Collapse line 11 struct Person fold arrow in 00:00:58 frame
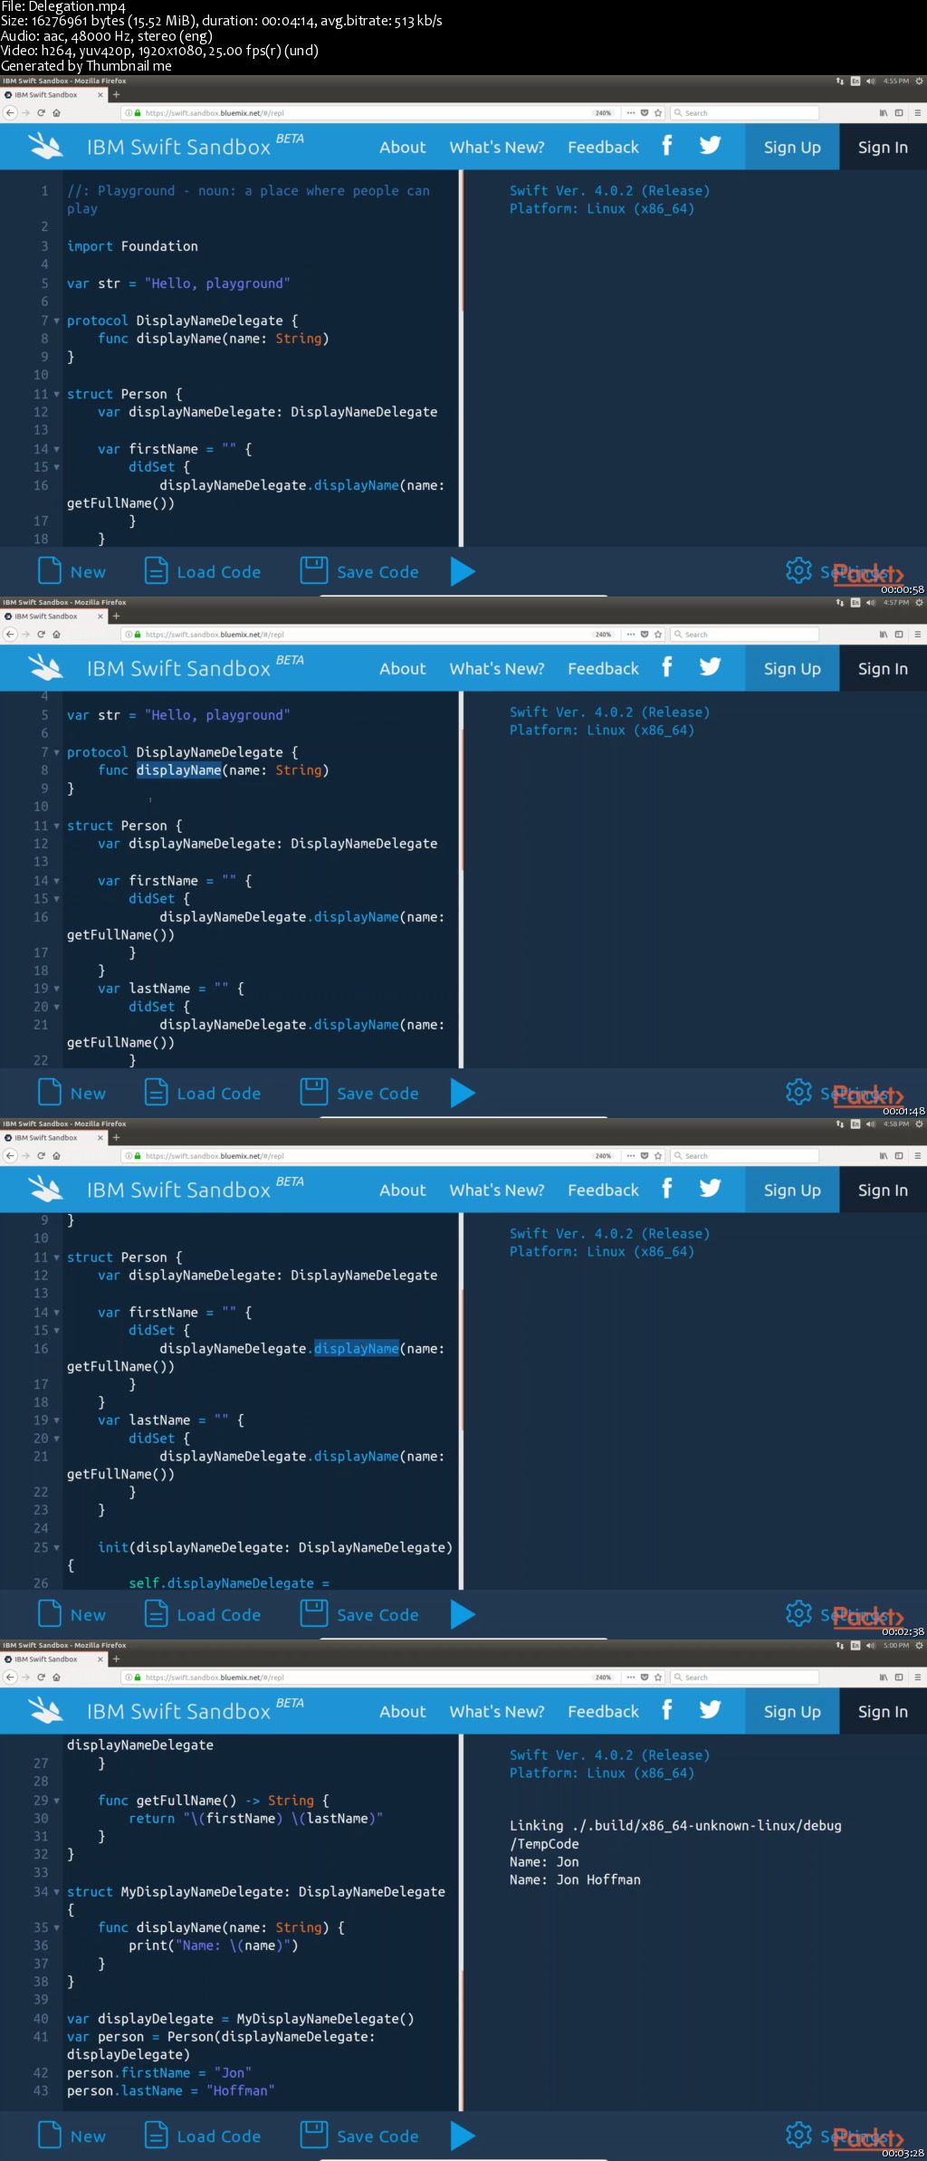Image resolution: width=927 pixels, height=2161 pixels. [x=57, y=394]
